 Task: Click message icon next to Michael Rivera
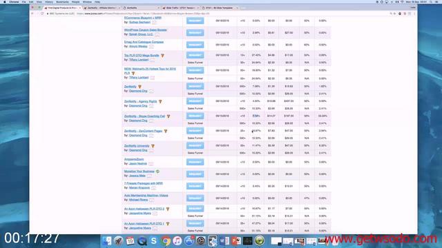point(152,200)
